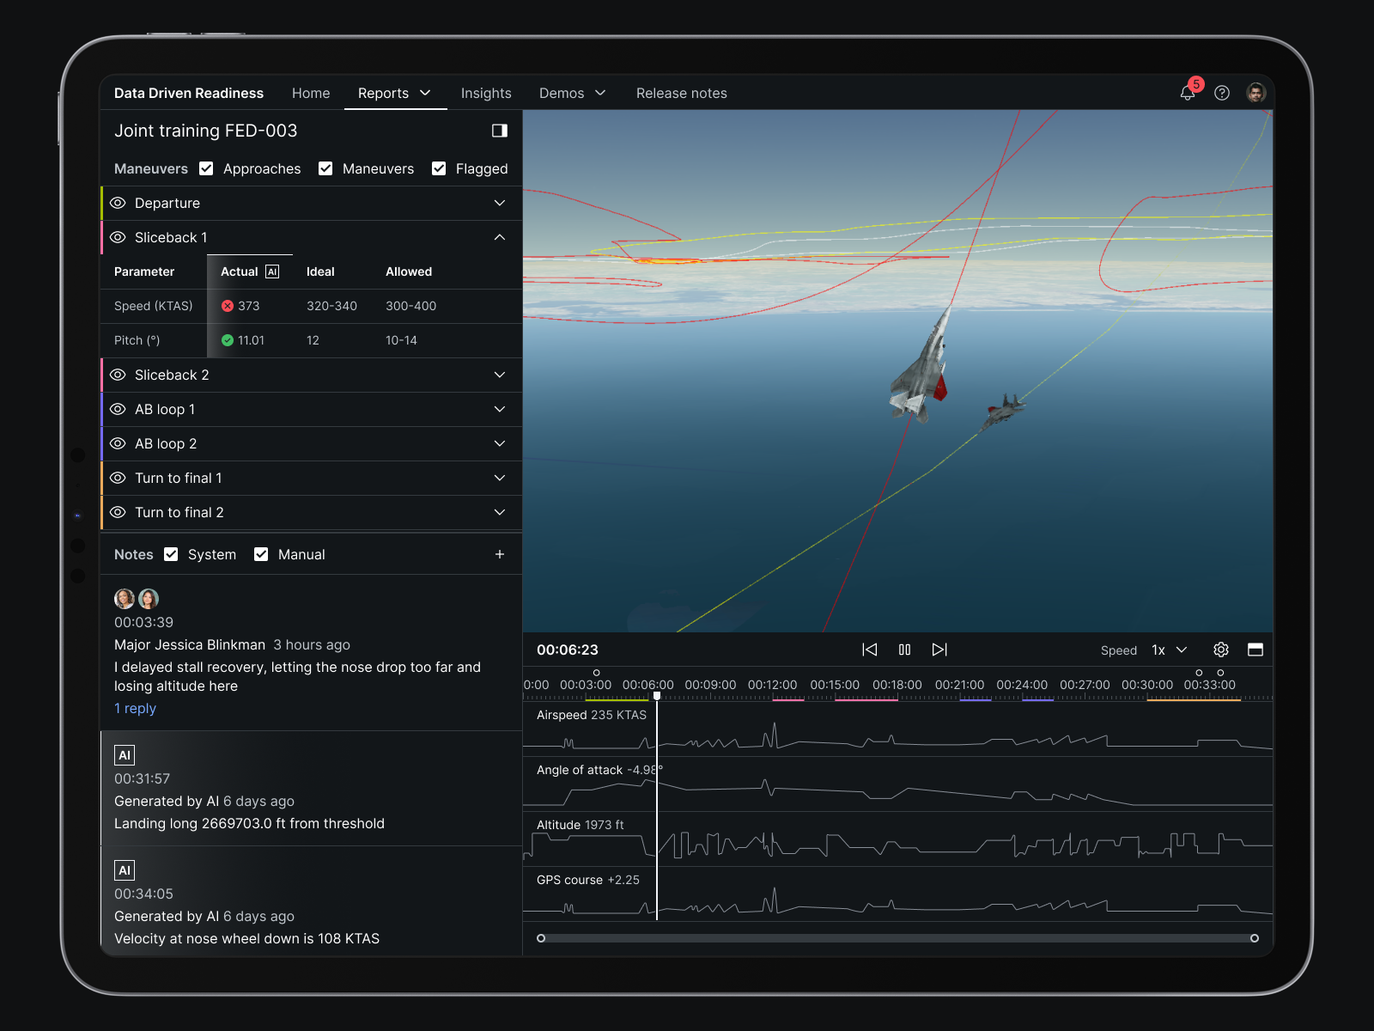This screenshot has width=1374, height=1031.
Task: Collapse the Sliceback 1 section
Action: tap(499, 237)
